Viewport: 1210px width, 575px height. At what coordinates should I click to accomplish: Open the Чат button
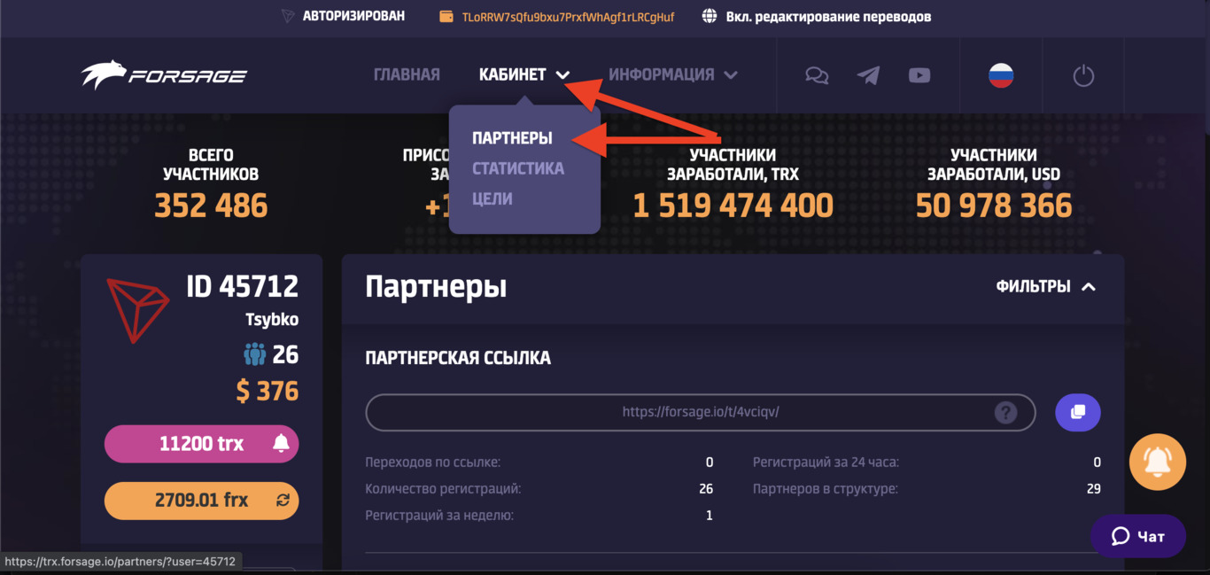pyautogui.click(x=1138, y=536)
